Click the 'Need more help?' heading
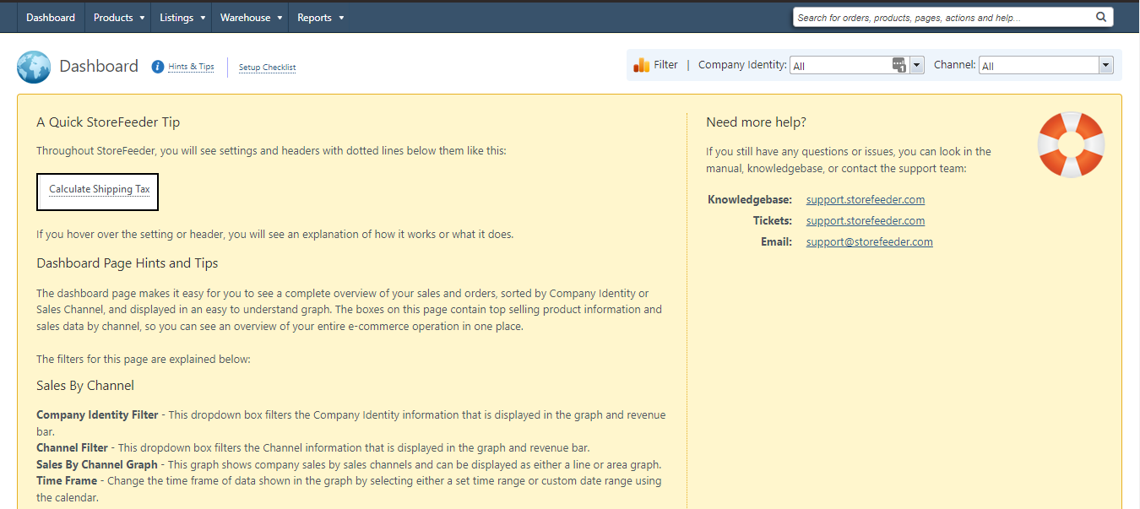This screenshot has width=1140, height=509. point(756,122)
